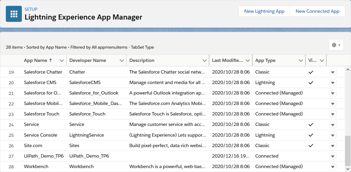Open Visible column dropdown chevron
Screen dimensions: 351x172
point(322,61)
